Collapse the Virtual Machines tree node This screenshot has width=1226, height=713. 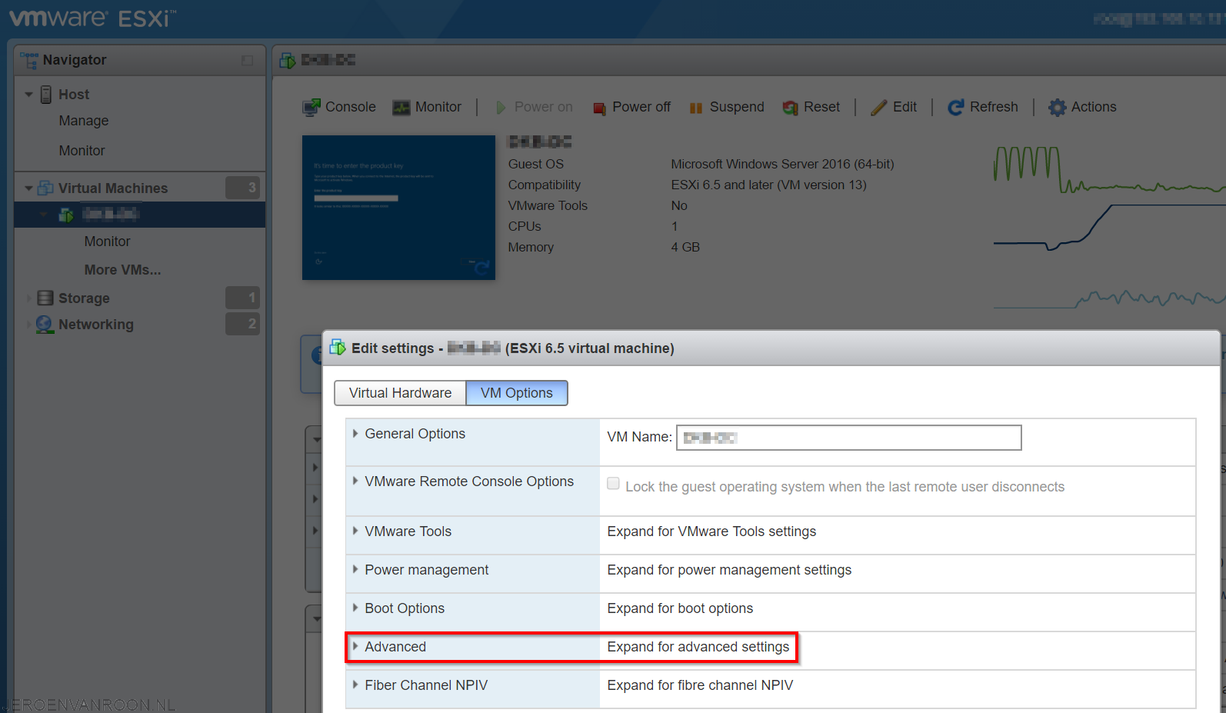[28, 188]
